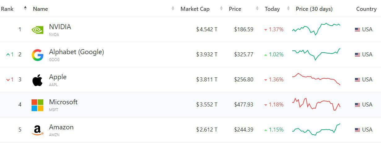This screenshot has width=381, height=143.
Task: Open the Alphabet (Google) company link
Action: coord(76,52)
